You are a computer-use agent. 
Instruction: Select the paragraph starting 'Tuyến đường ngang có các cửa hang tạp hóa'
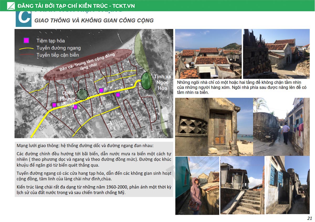tap(94, 176)
